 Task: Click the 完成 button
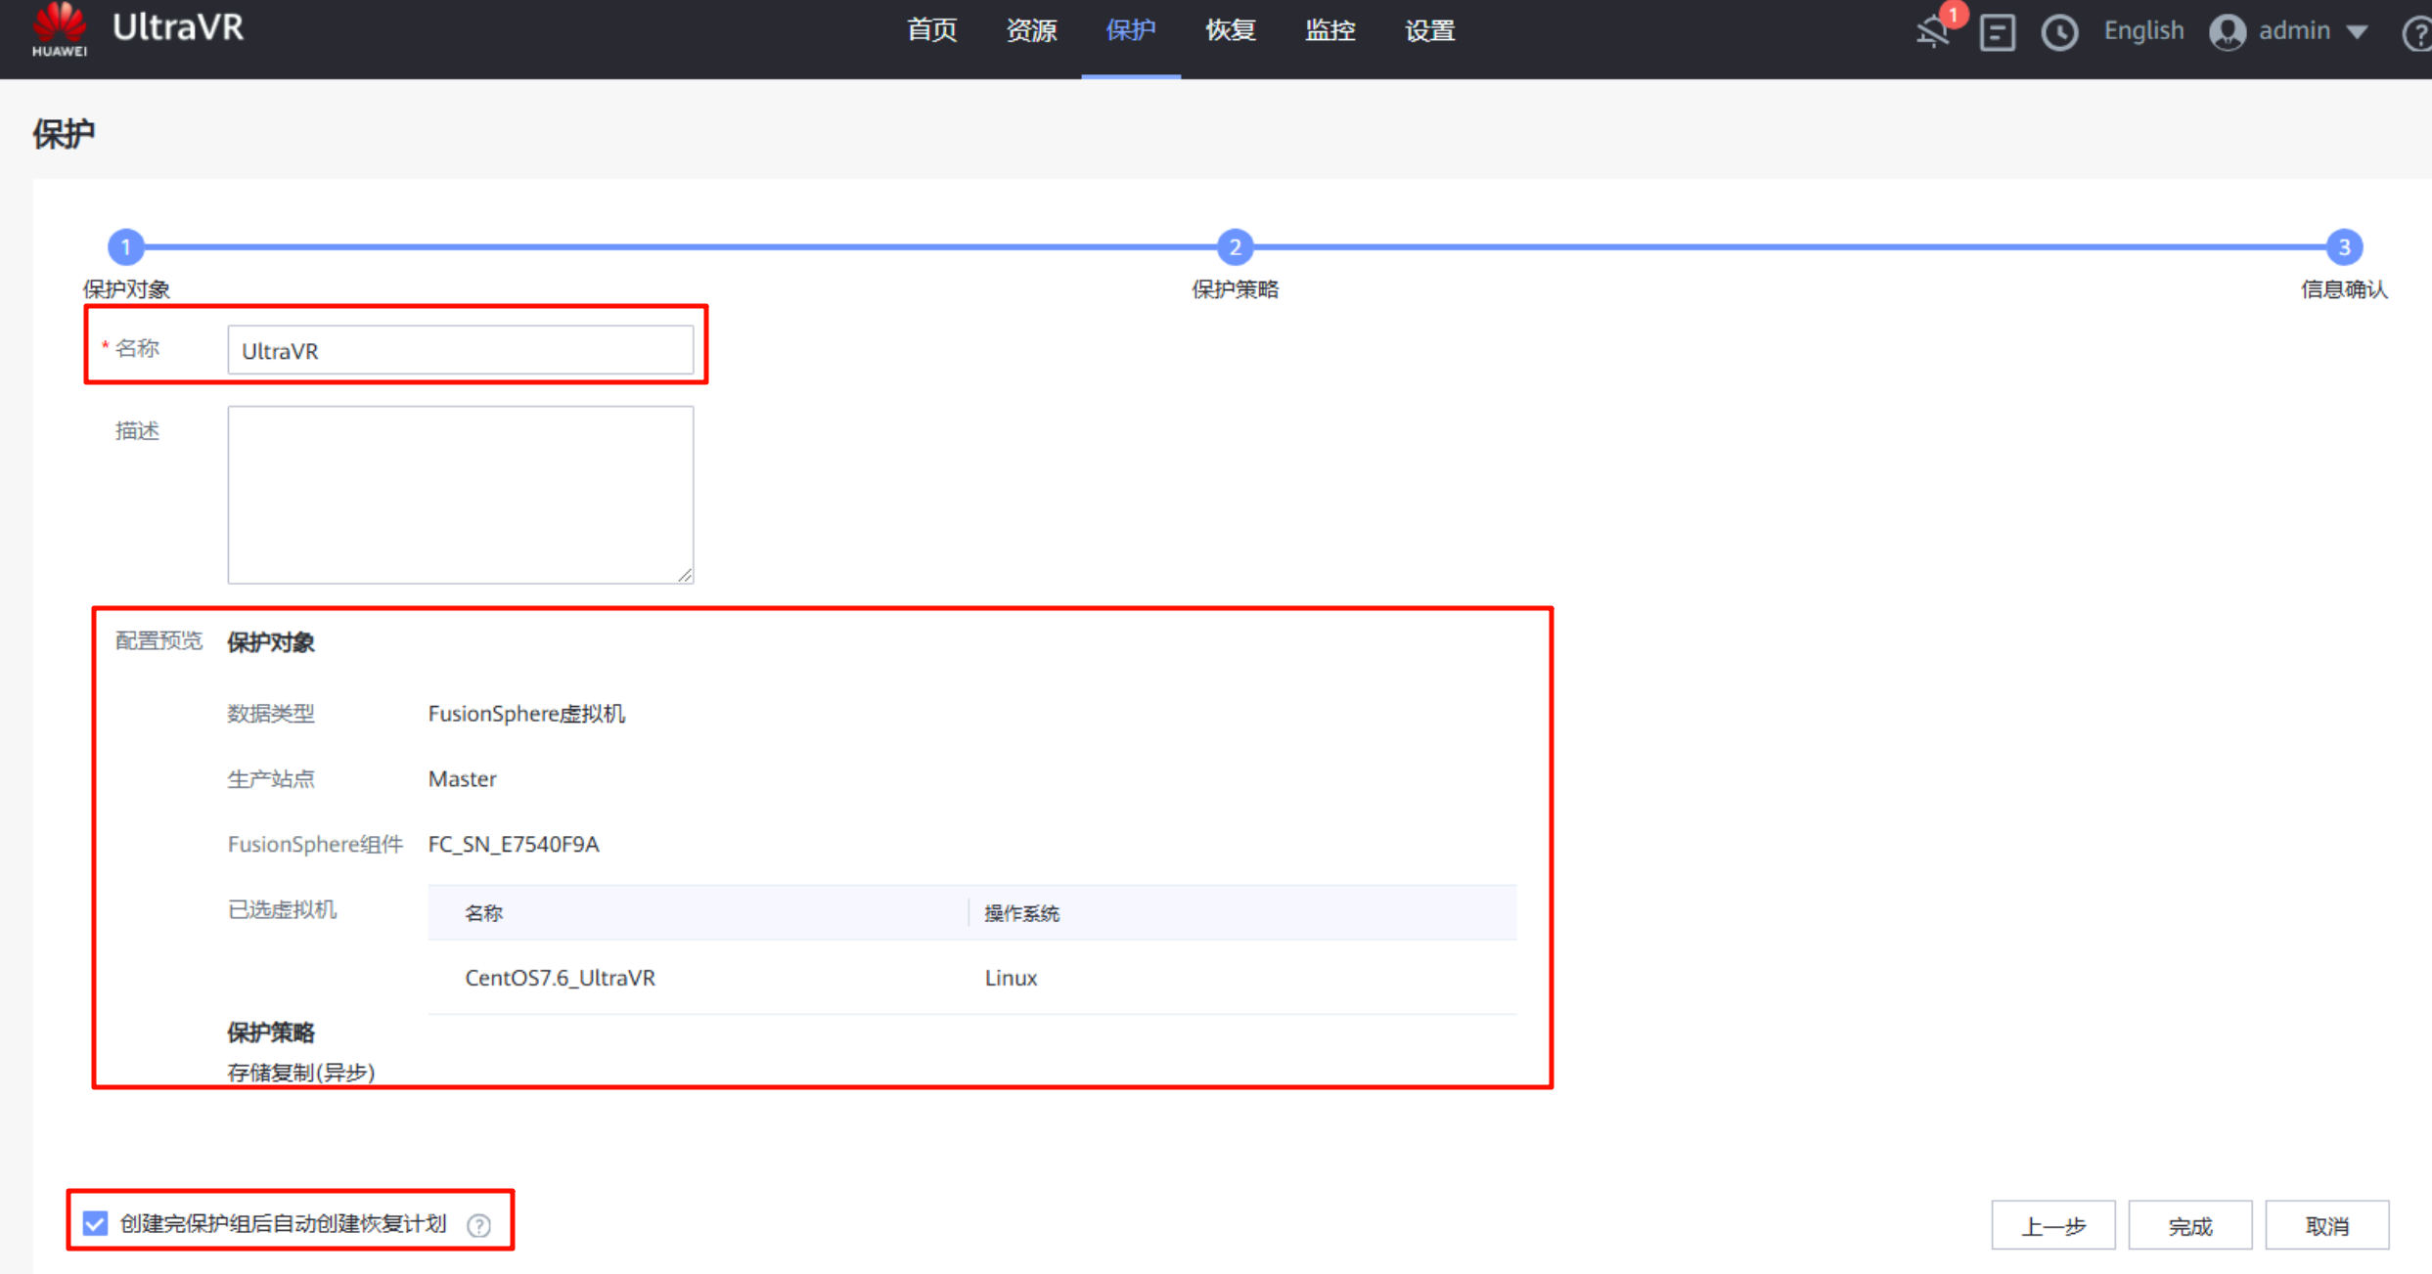2189,1225
